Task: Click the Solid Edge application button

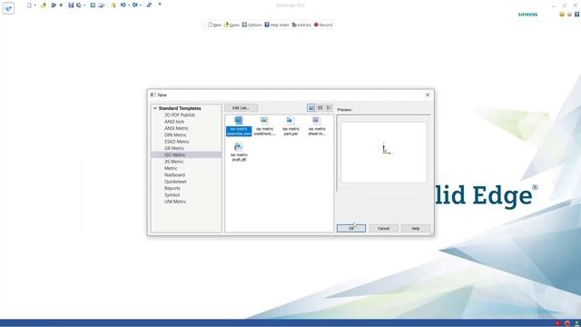Action: click(x=8, y=8)
